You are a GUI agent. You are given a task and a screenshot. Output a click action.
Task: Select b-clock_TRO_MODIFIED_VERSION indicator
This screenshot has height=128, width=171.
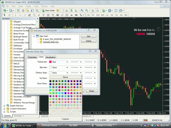pyautogui.click(x=57, y=39)
